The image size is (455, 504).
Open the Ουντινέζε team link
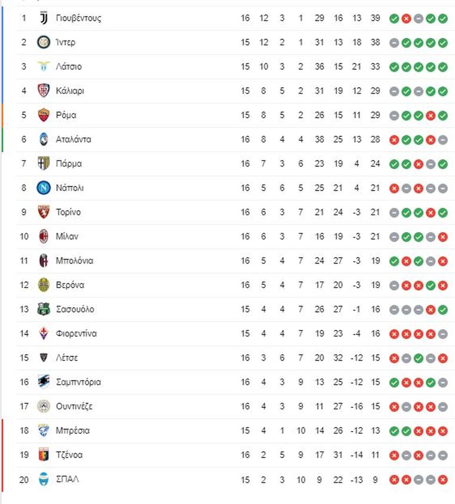[74, 406]
